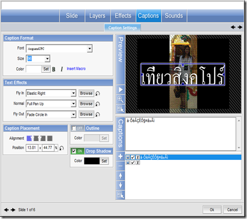Enable the Outline checkbox
247x219 pixels.
74,128
